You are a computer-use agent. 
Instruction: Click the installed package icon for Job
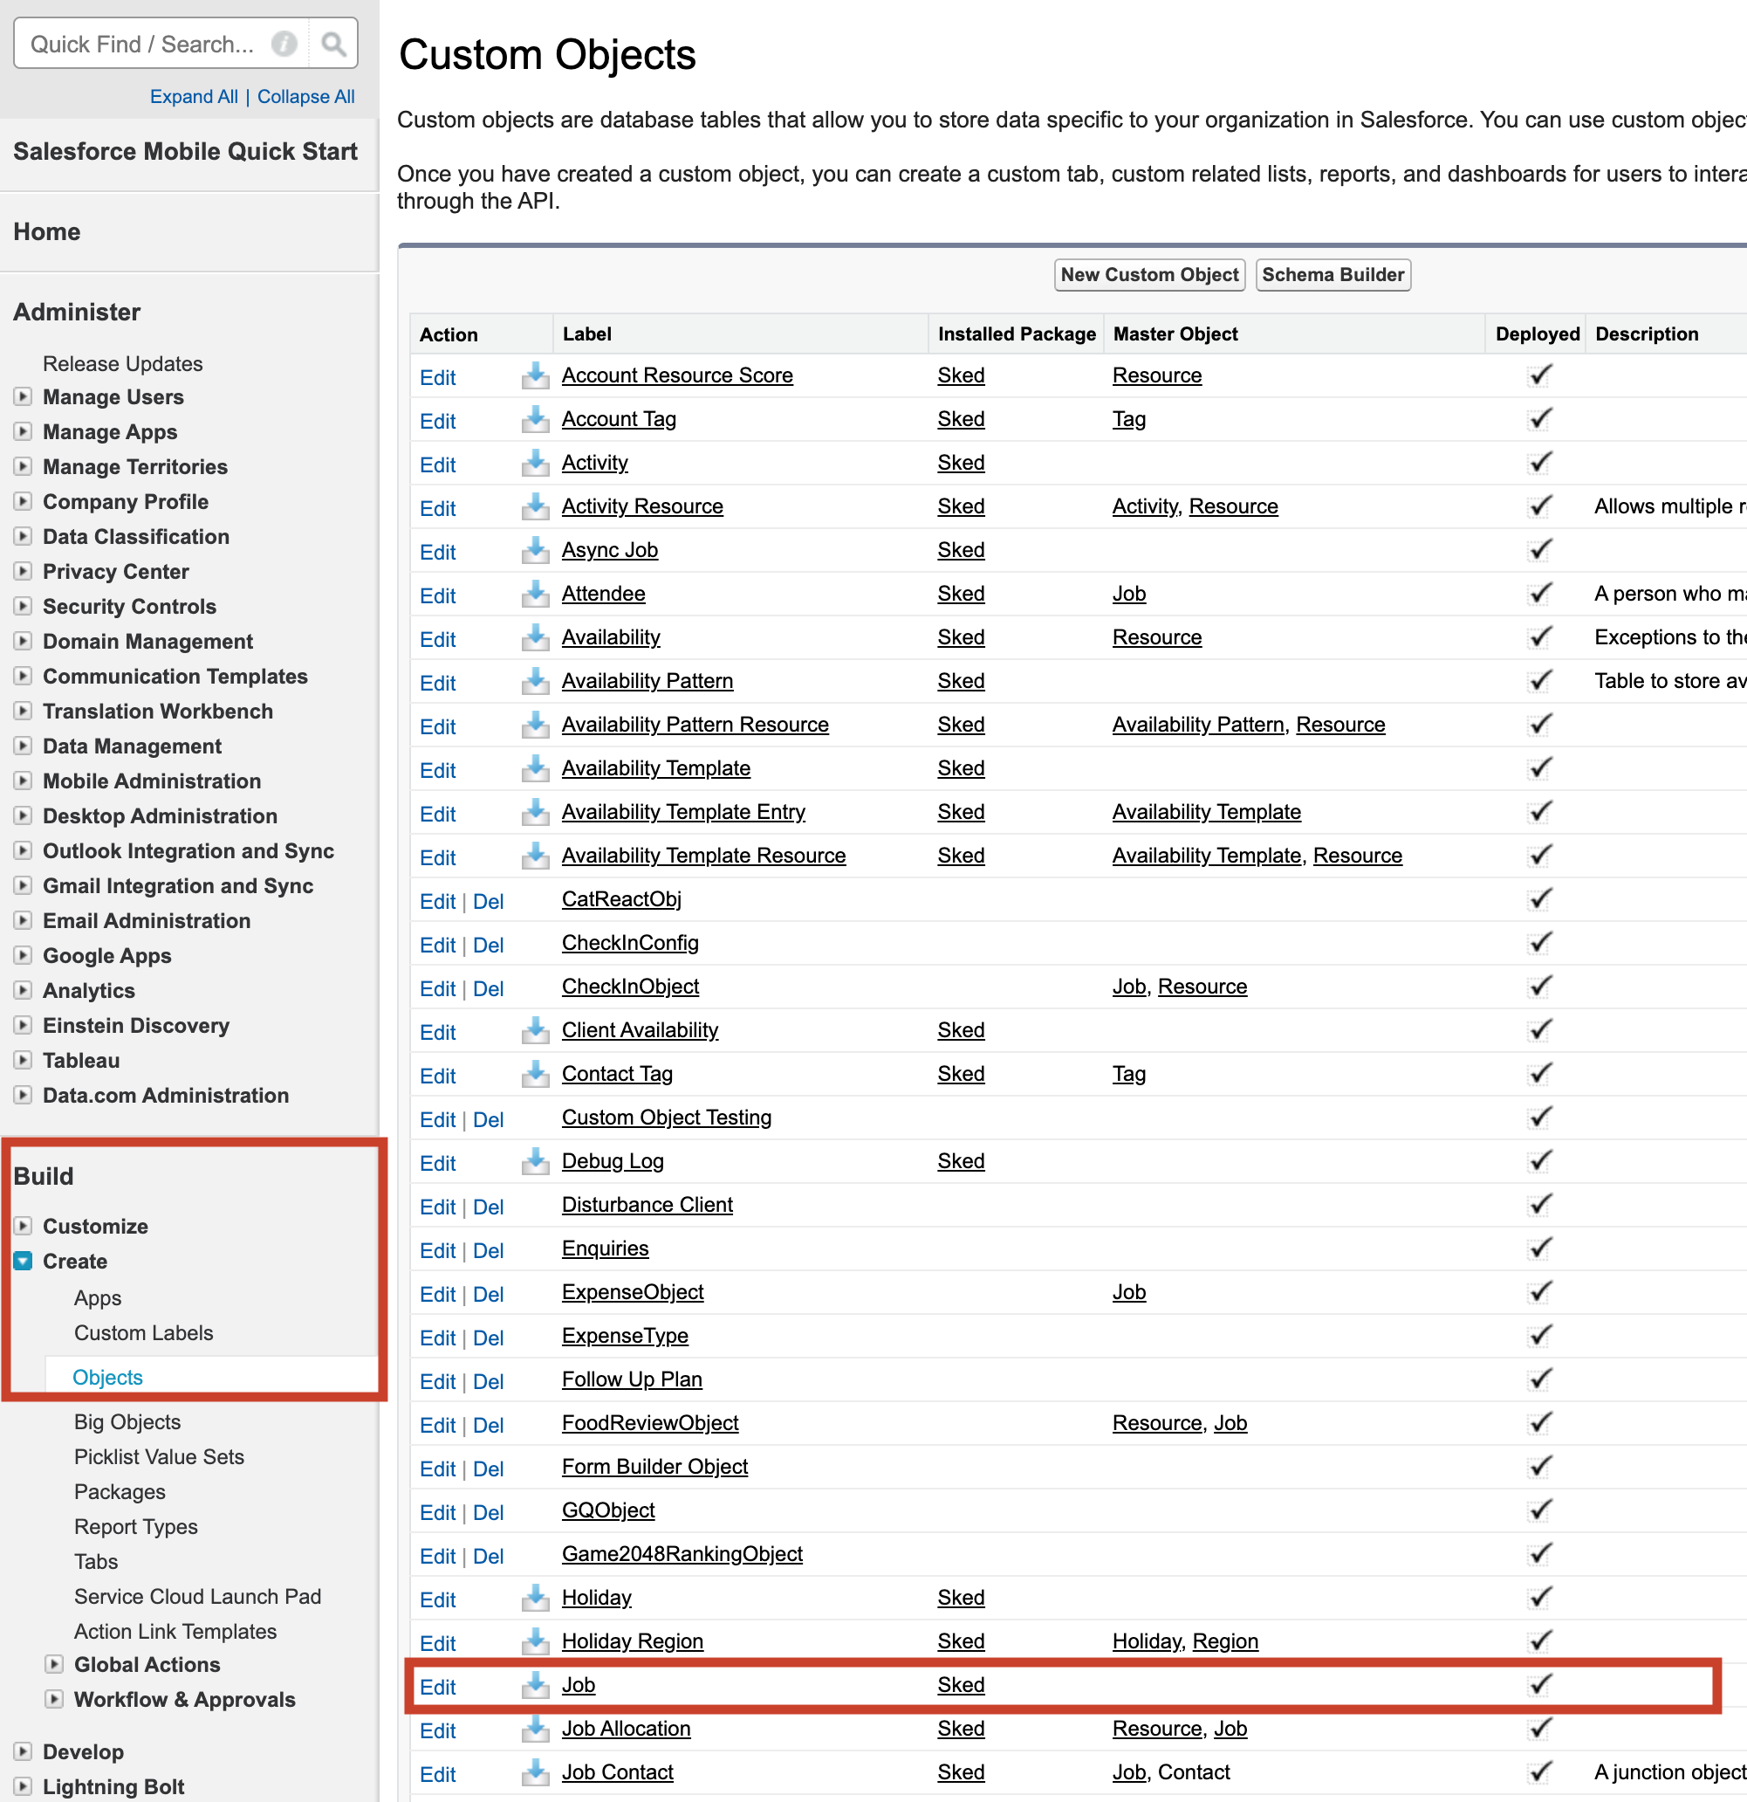click(532, 1684)
